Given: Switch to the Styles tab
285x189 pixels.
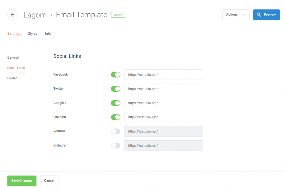Looking at the screenshot, I should [32, 33].
